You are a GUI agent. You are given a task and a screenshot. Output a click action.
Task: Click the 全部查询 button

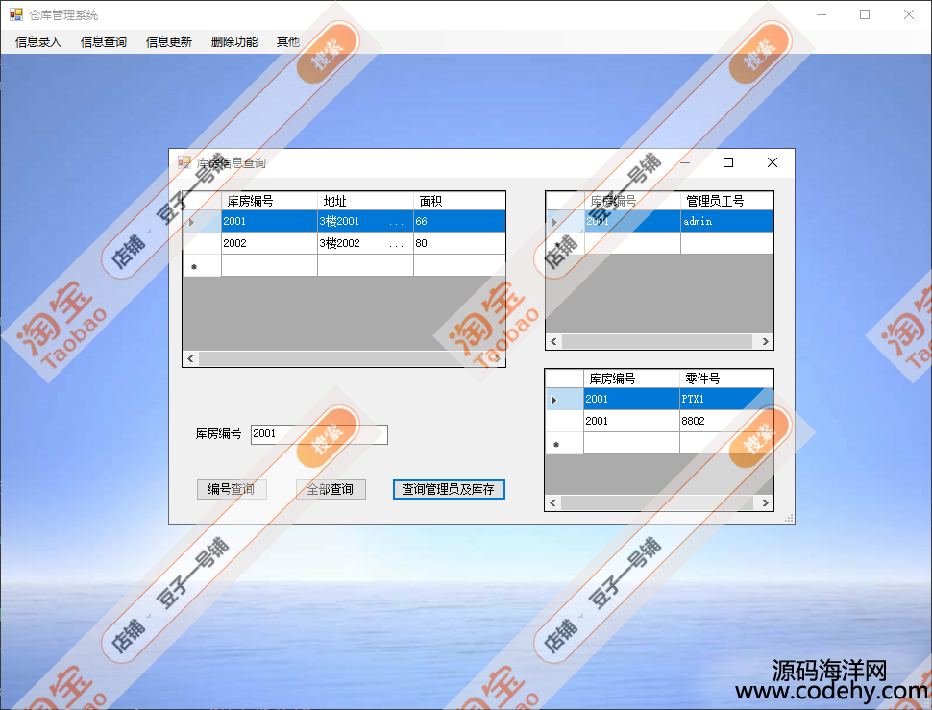tap(331, 490)
